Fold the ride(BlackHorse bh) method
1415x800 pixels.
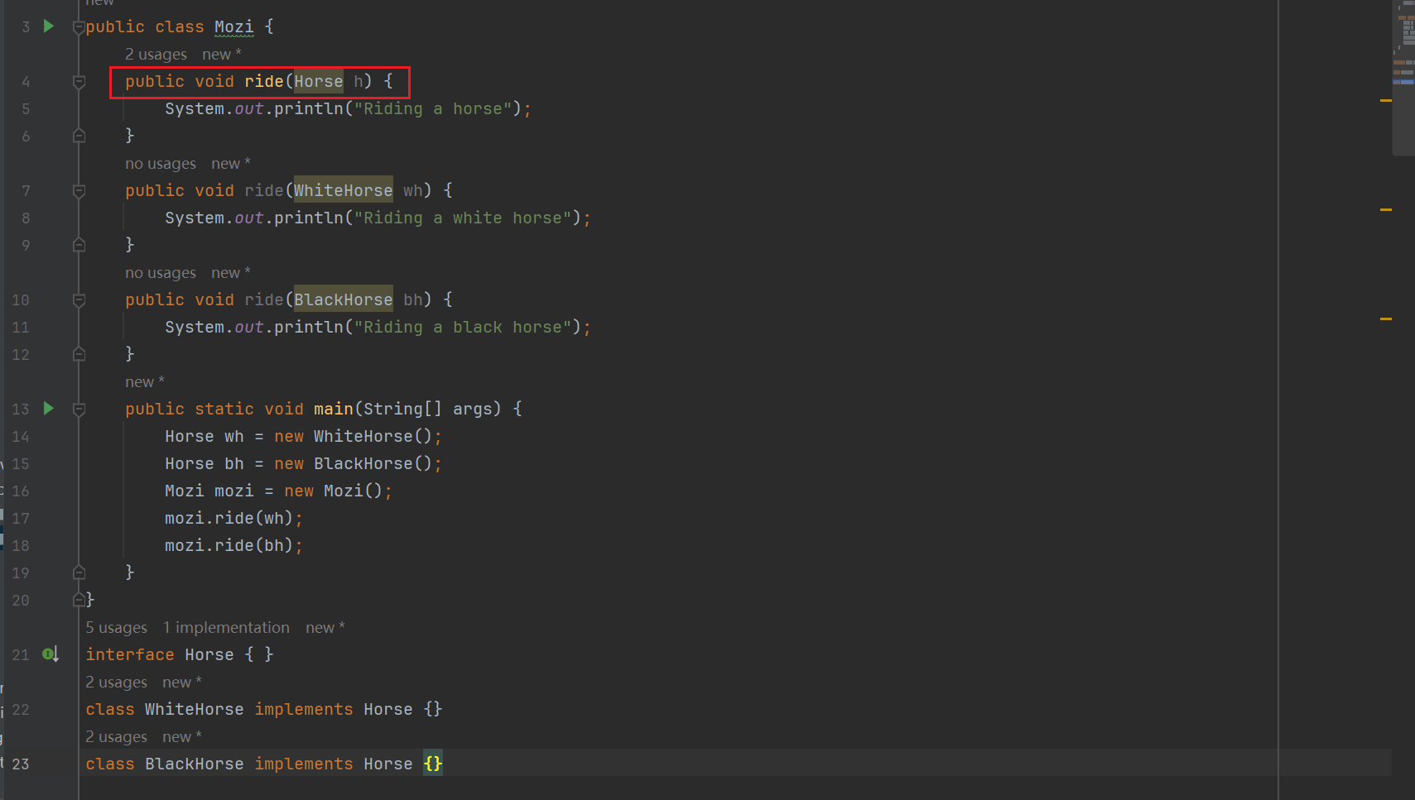(79, 300)
